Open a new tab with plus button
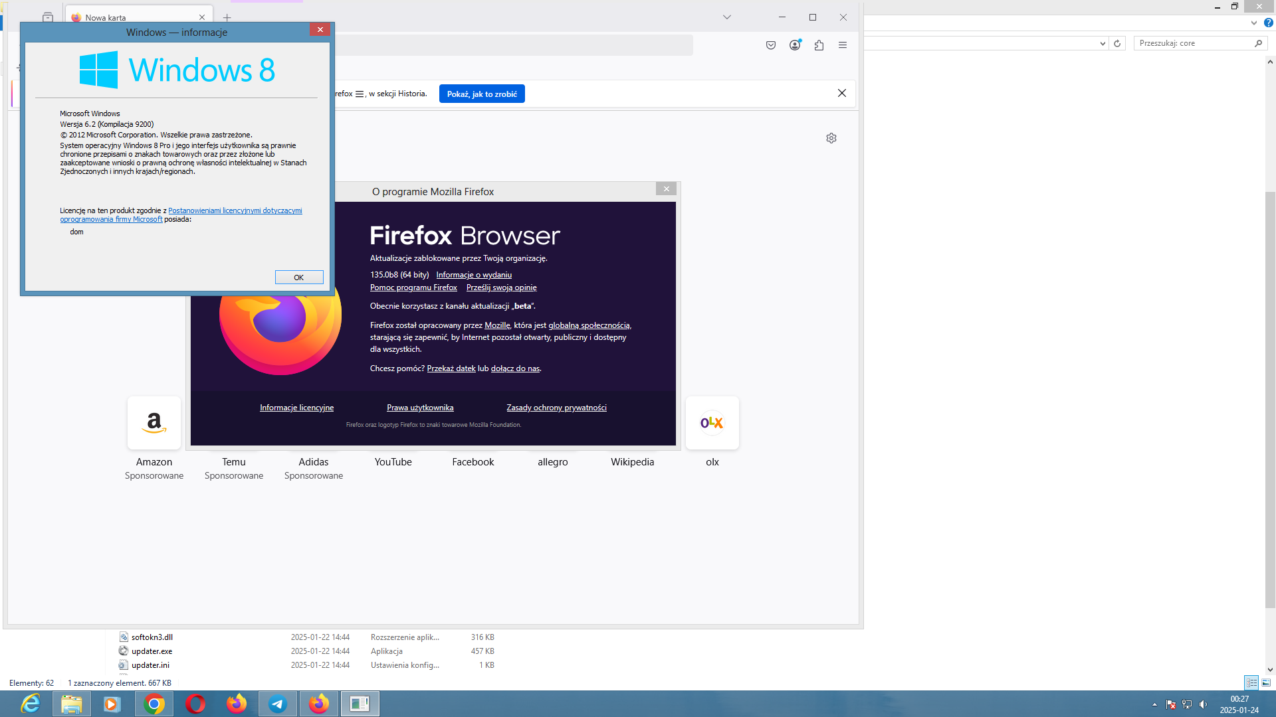1276x717 pixels. coord(227,17)
